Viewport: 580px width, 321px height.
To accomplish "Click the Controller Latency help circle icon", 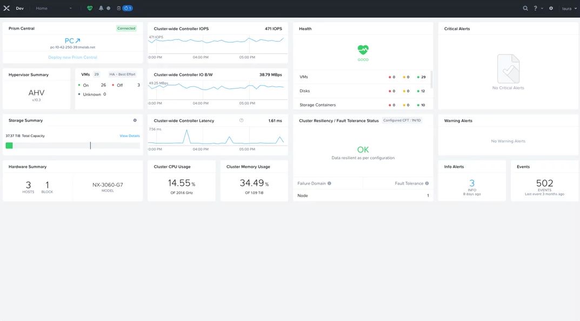I will pyautogui.click(x=242, y=120).
